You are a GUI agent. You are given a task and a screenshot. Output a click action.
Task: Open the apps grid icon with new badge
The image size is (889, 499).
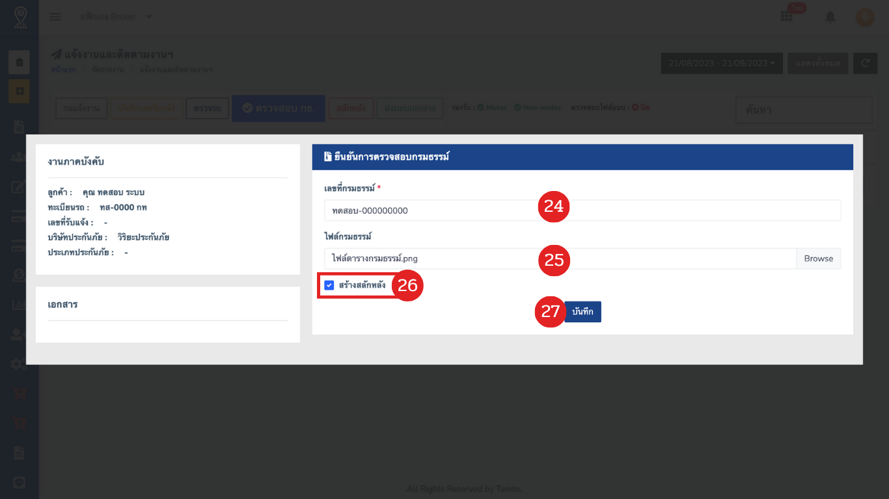[787, 17]
